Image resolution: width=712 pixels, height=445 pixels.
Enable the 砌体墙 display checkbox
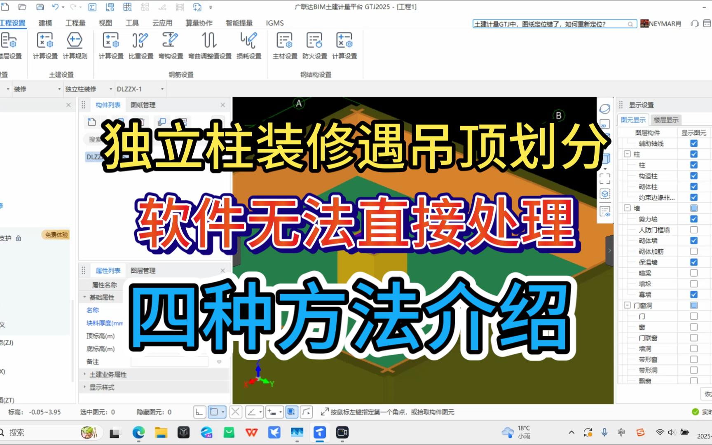click(x=694, y=241)
